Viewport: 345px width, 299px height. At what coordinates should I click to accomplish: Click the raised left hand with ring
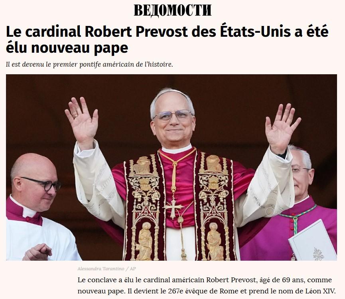click(82, 121)
